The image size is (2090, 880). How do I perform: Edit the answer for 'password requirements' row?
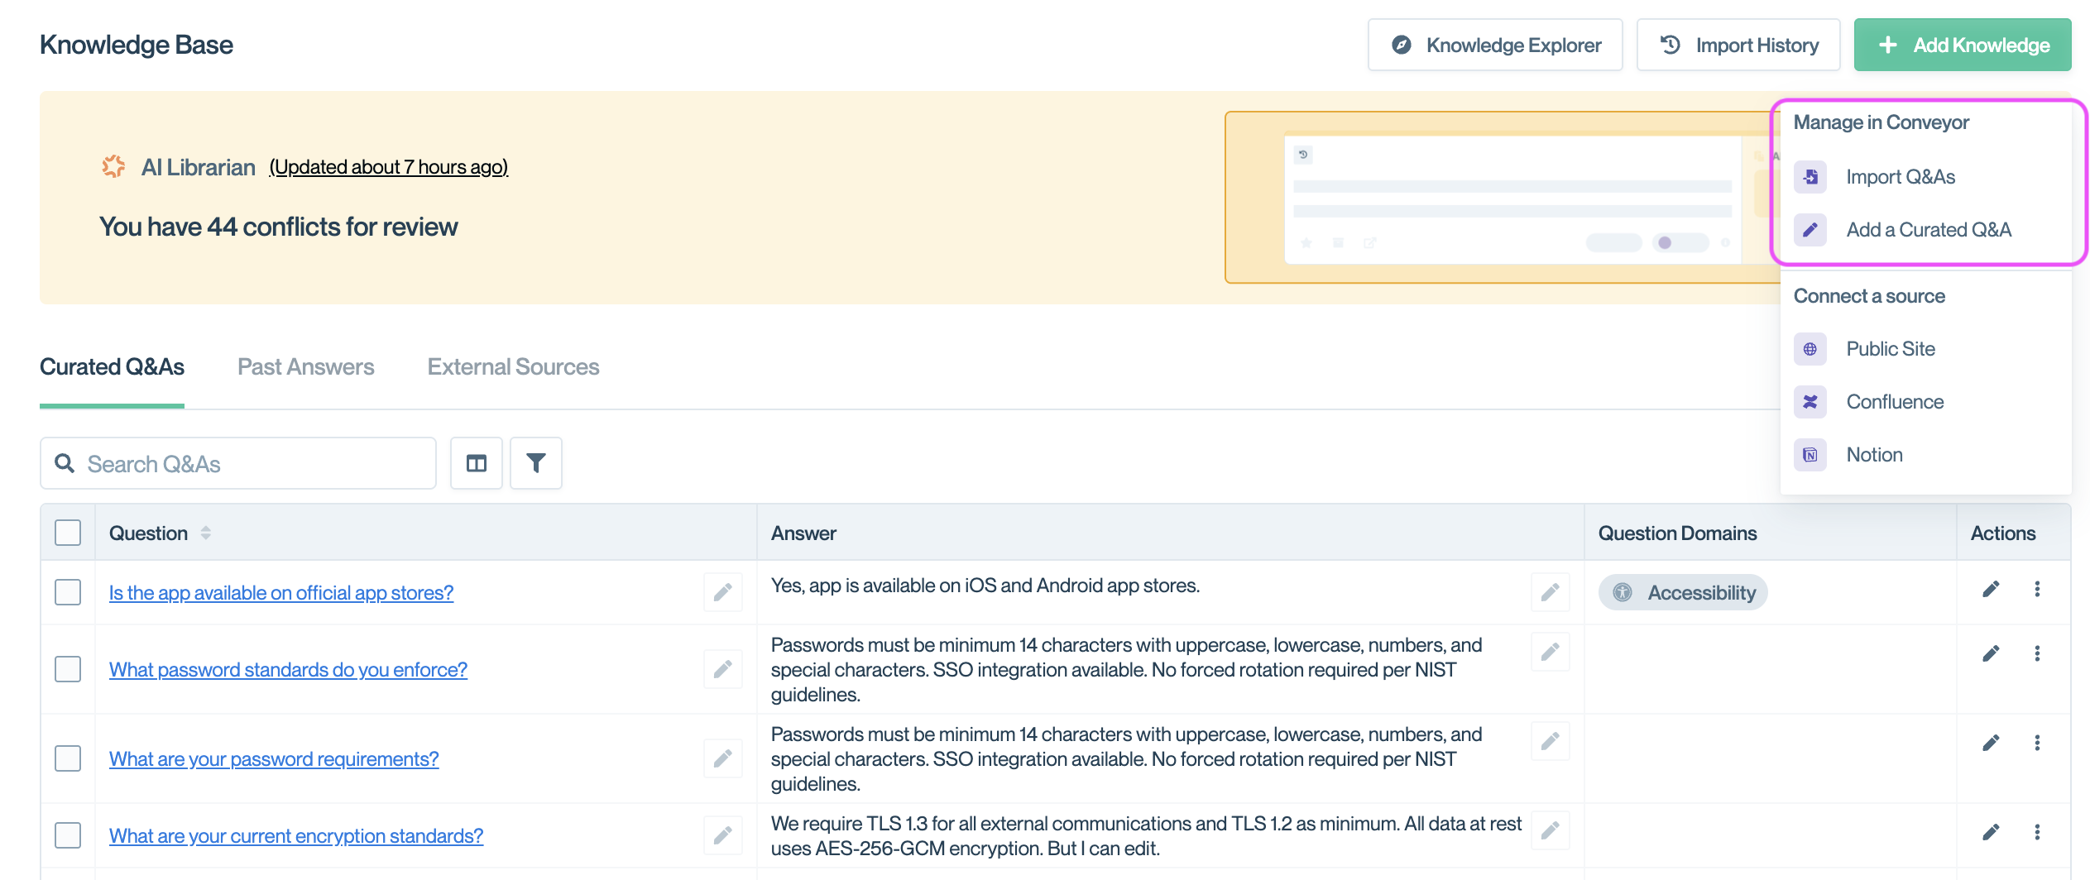pos(1551,741)
